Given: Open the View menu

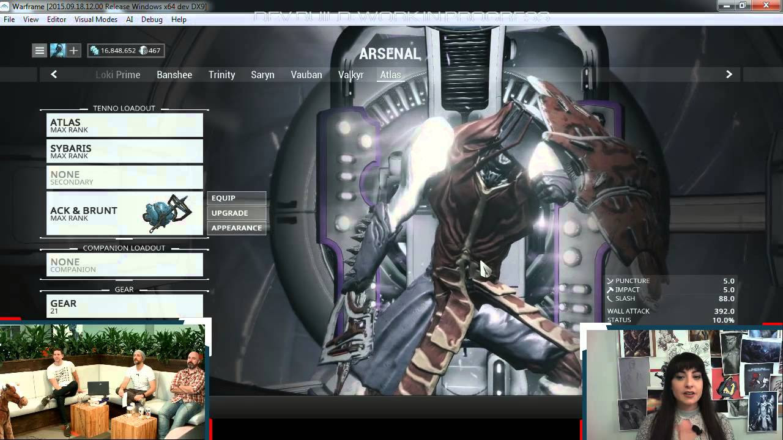Looking at the screenshot, I should 31,20.
